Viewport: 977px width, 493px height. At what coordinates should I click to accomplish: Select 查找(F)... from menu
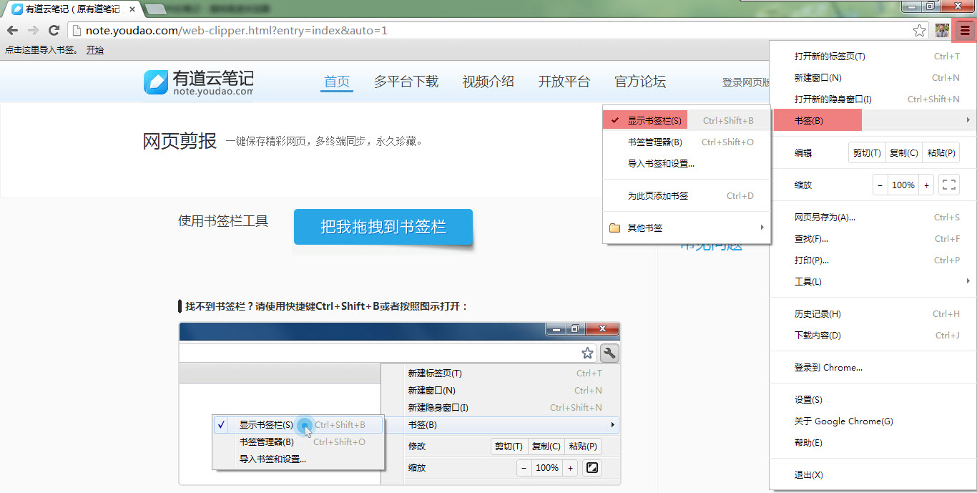(873, 238)
